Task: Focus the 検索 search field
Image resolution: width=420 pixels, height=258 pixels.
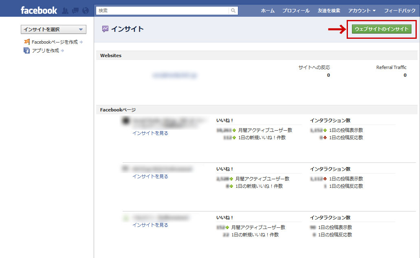Action: coord(162,11)
